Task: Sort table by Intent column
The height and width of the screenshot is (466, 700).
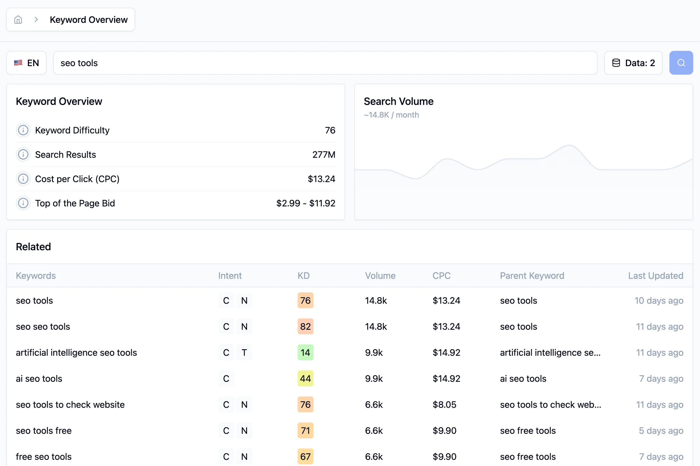Action: tap(230, 276)
